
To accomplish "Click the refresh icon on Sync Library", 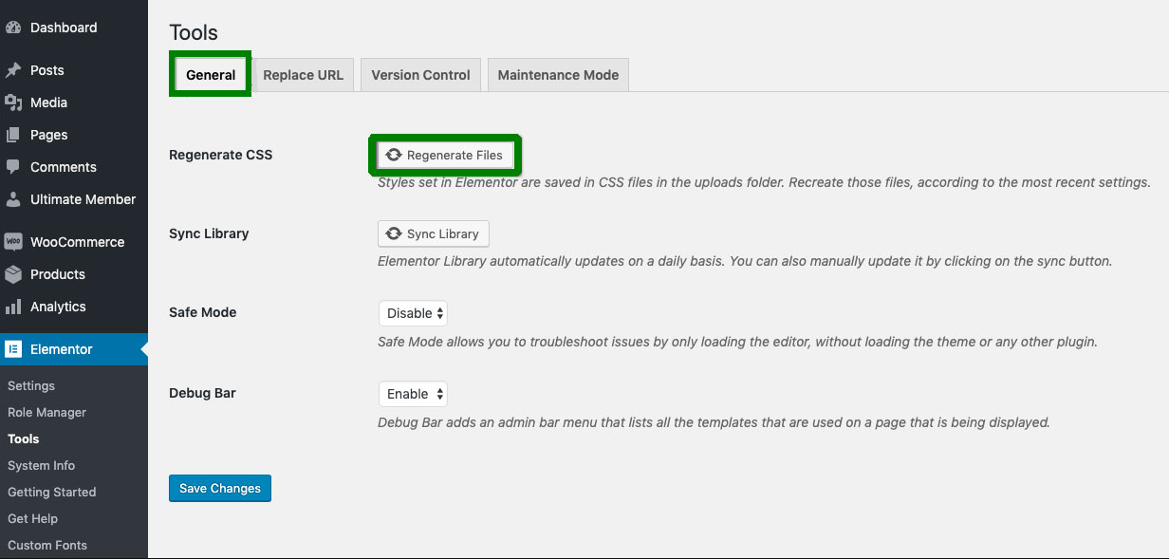I will tap(394, 233).
